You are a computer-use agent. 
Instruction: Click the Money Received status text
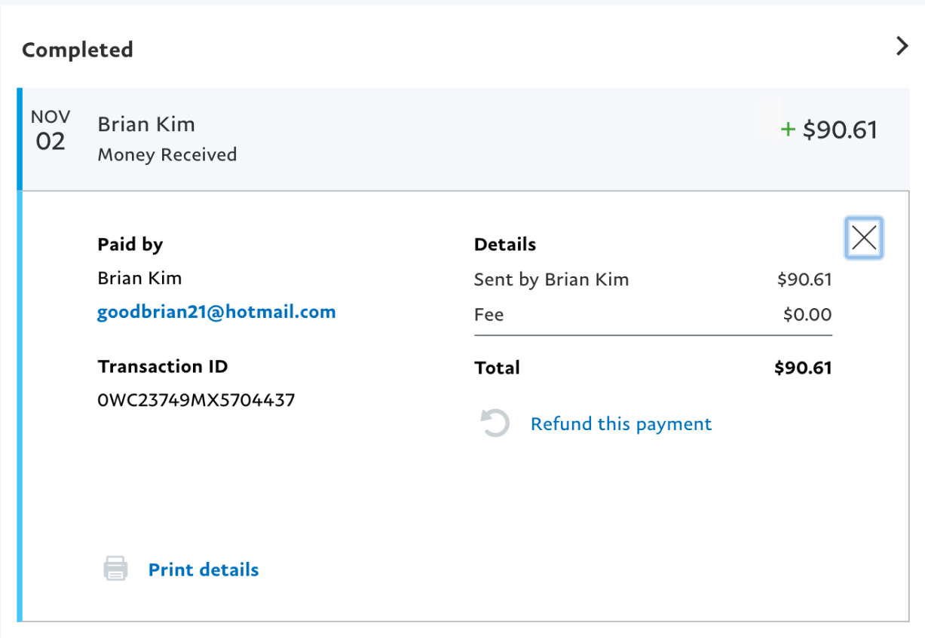tap(167, 155)
